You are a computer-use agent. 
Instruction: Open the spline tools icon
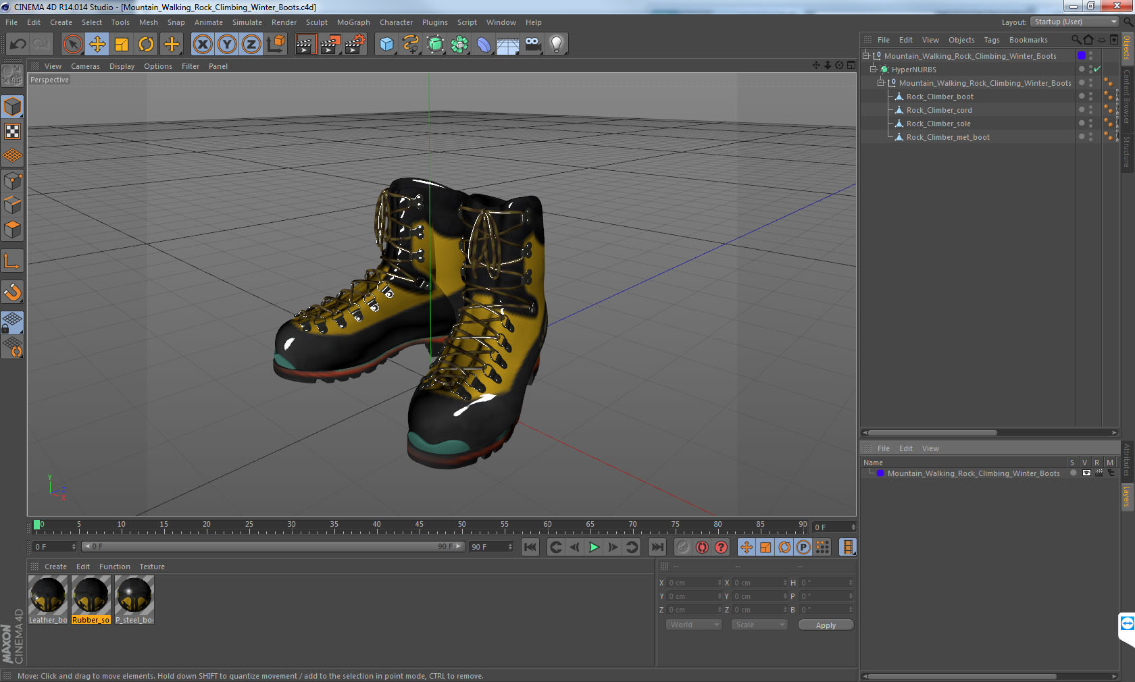click(411, 45)
